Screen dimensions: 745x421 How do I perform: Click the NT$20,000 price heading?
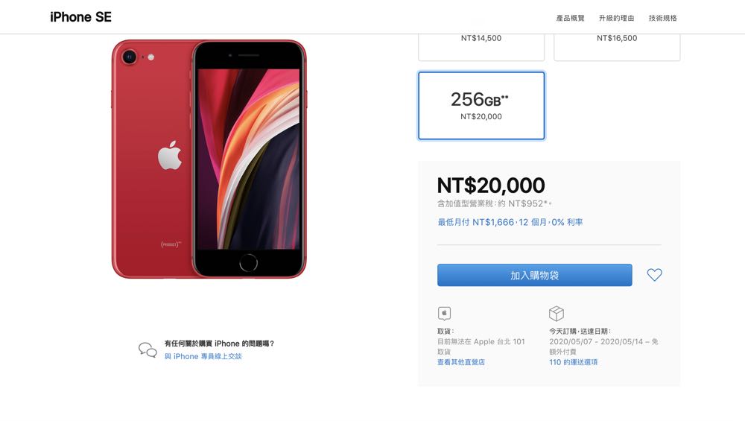point(491,186)
